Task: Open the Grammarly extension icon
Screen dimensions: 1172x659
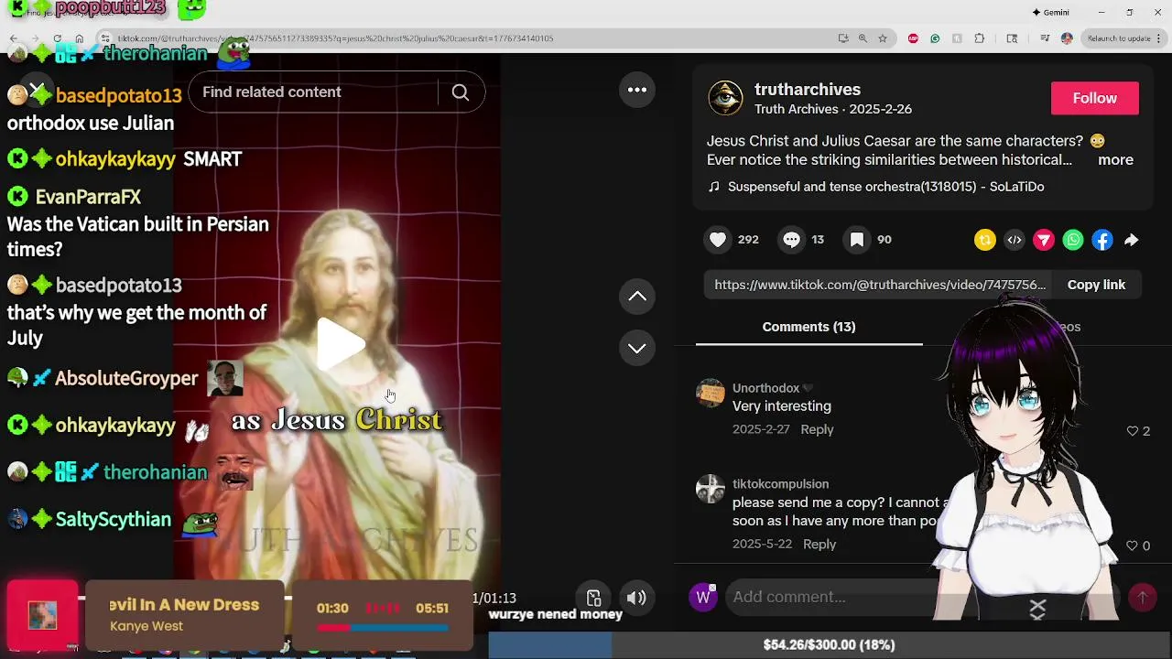Action: tap(935, 38)
